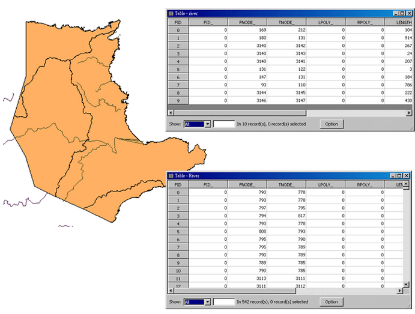Click the record number field in the 10-record table

pos(223,124)
